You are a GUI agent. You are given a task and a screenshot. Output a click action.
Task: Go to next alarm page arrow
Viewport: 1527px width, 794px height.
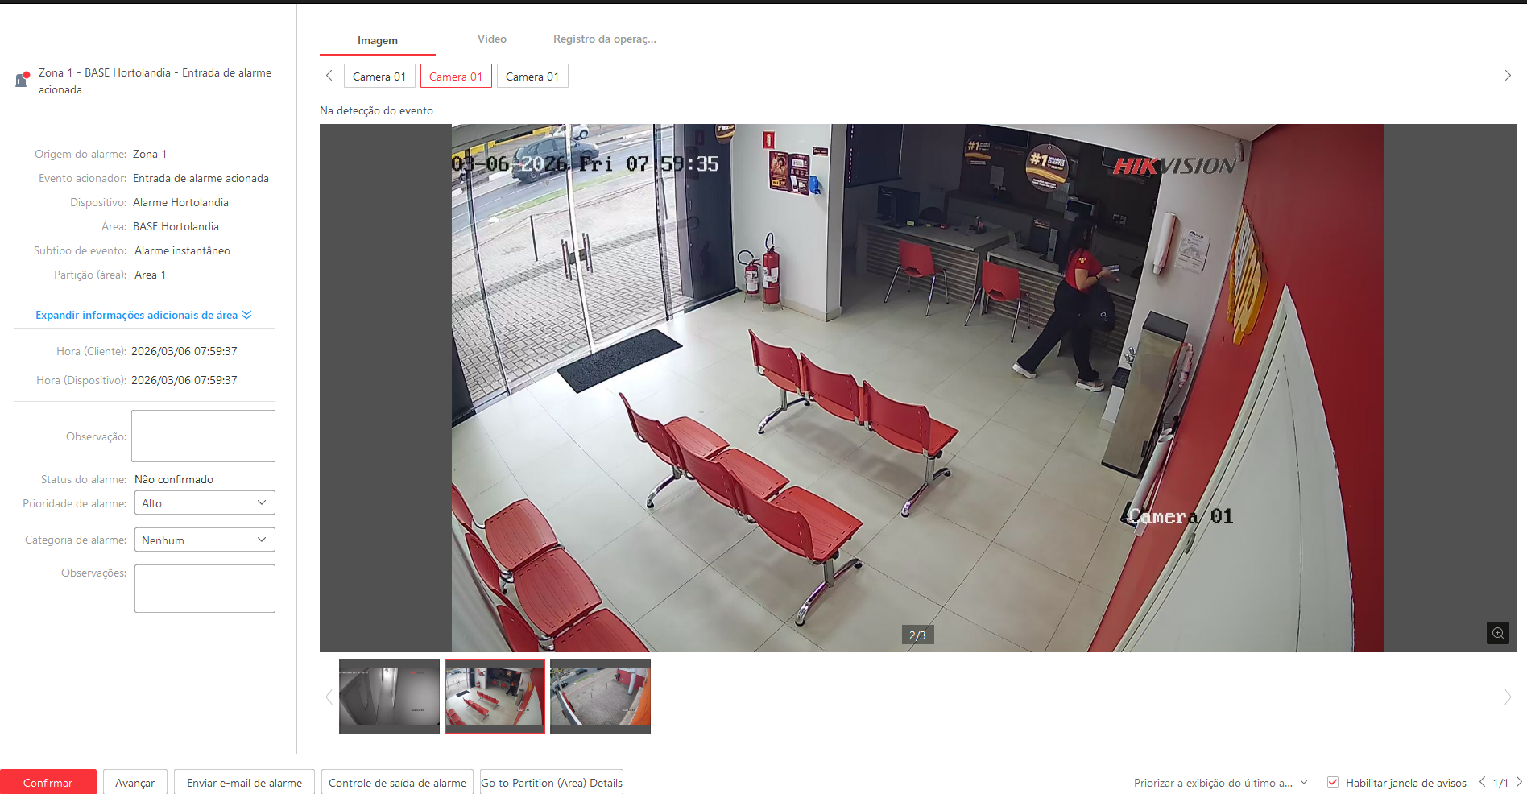(x=1519, y=782)
